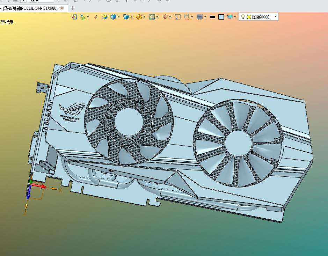Open dropdown beside dimension measure icon
This screenshot has height=256, width=328.
pos(192,17)
